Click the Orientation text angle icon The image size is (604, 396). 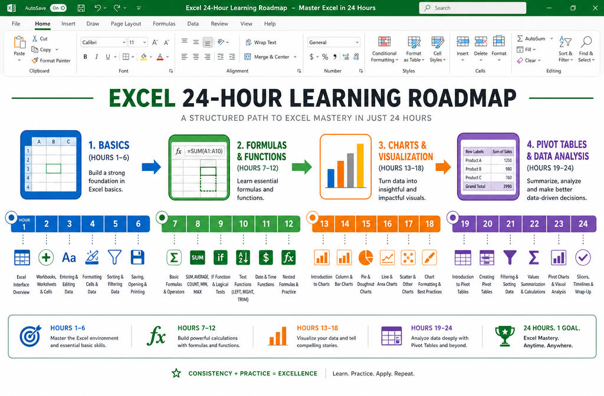click(x=221, y=42)
